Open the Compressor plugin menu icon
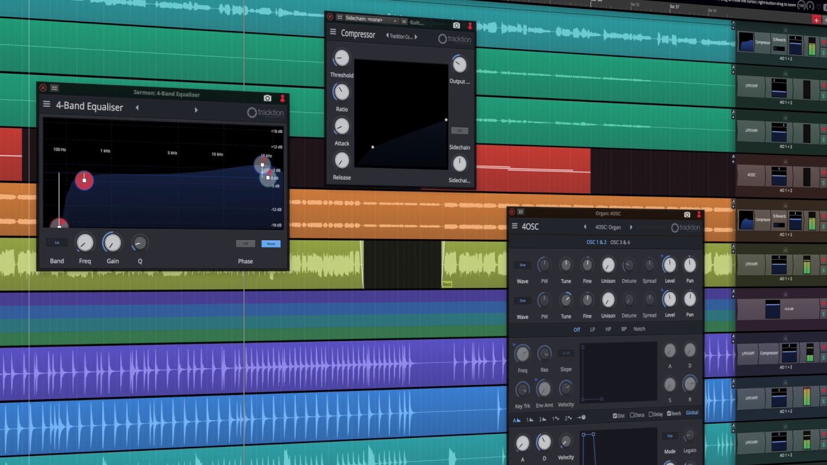This screenshot has width=827, height=465. (333, 32)
